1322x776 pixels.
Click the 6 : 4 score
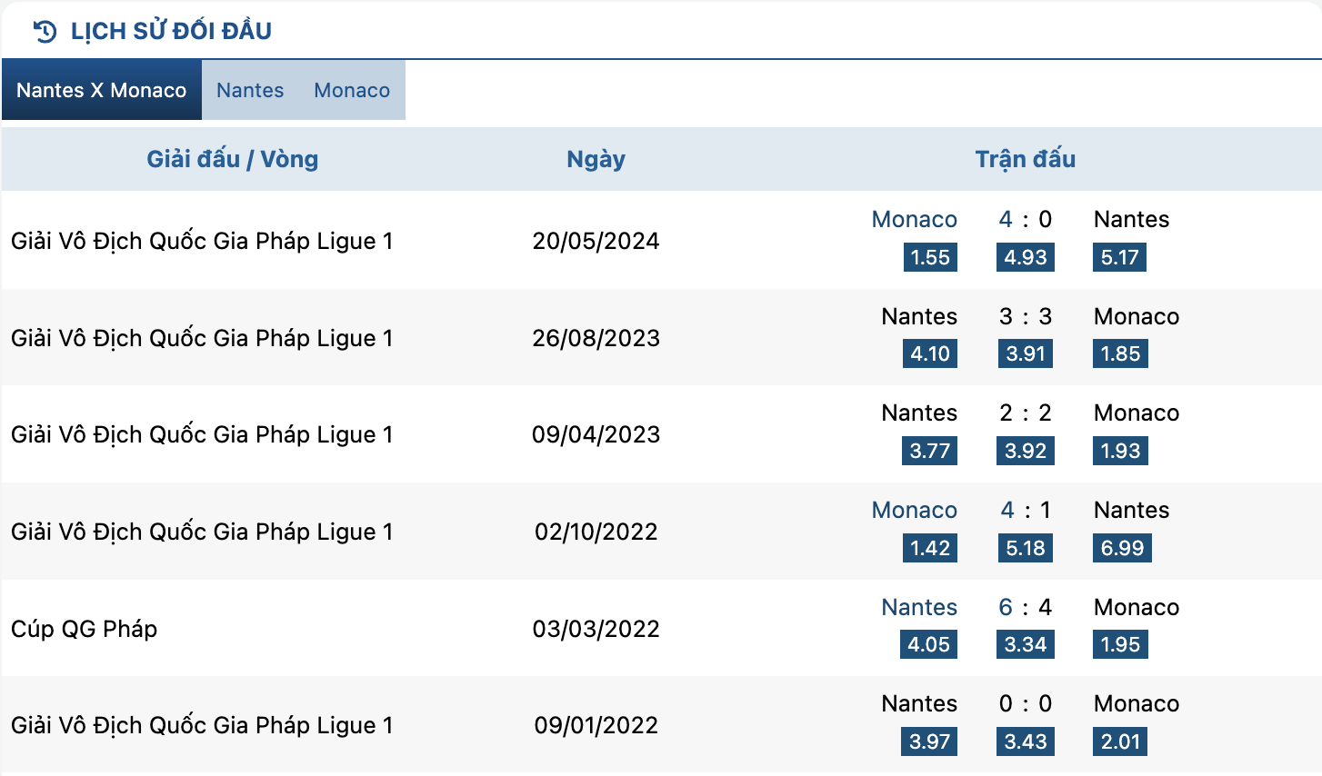1026,607
